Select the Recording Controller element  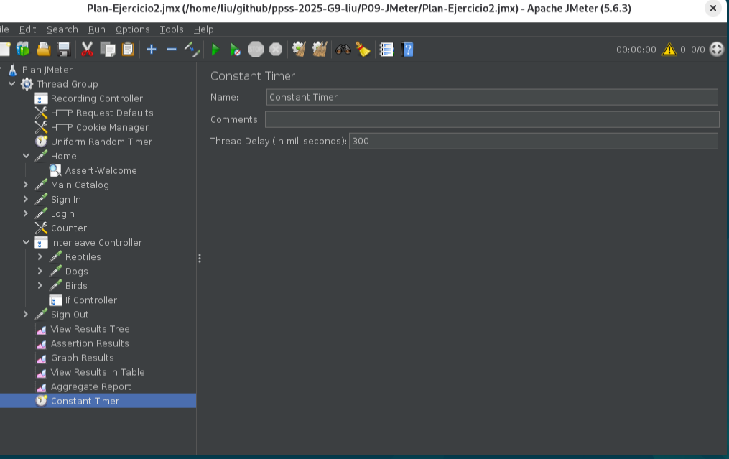pyautogui.click(x=97, y=98)
